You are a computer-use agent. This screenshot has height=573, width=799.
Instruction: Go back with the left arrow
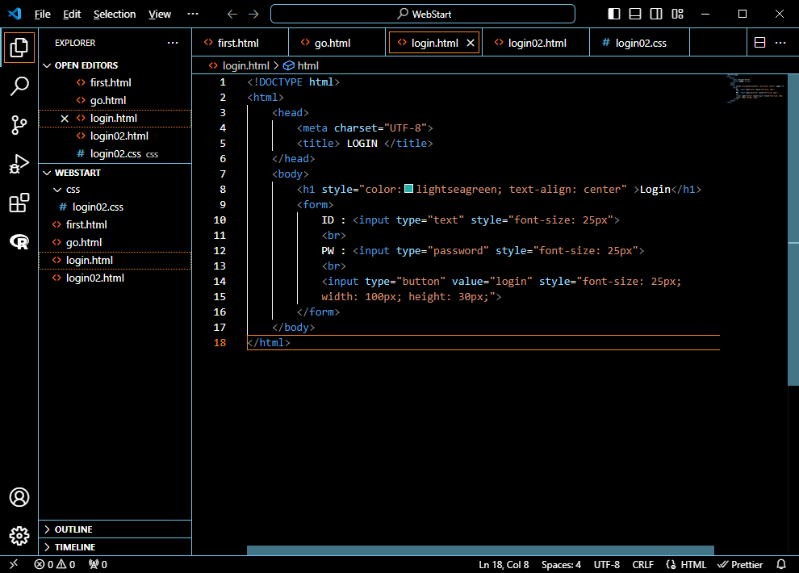(232, 15)
